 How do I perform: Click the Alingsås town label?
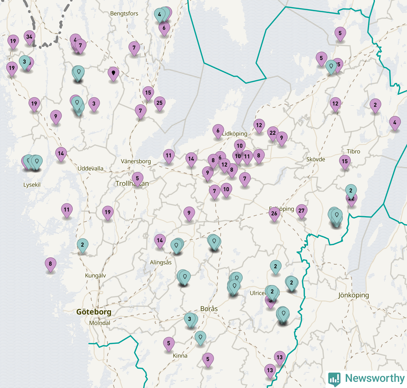point(161,262)
